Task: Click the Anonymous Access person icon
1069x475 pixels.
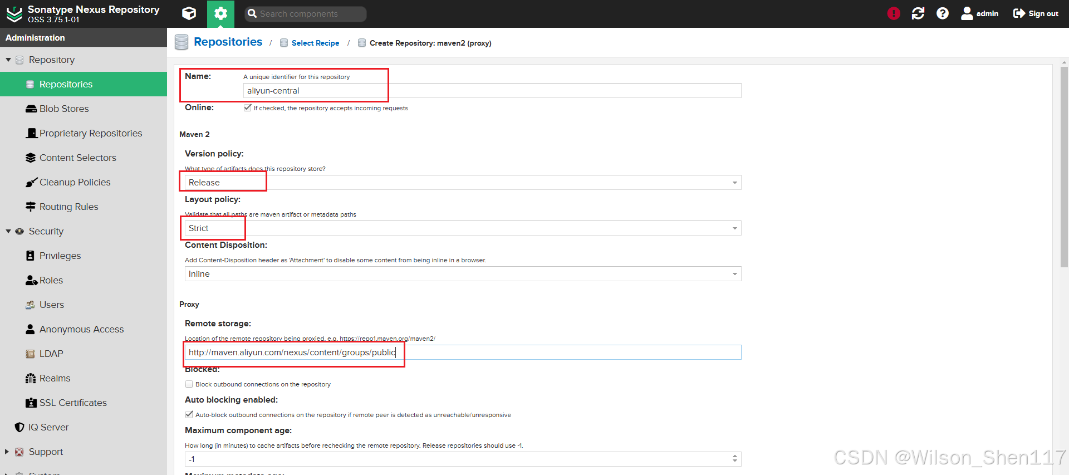Action: click(x=31, y=329)
